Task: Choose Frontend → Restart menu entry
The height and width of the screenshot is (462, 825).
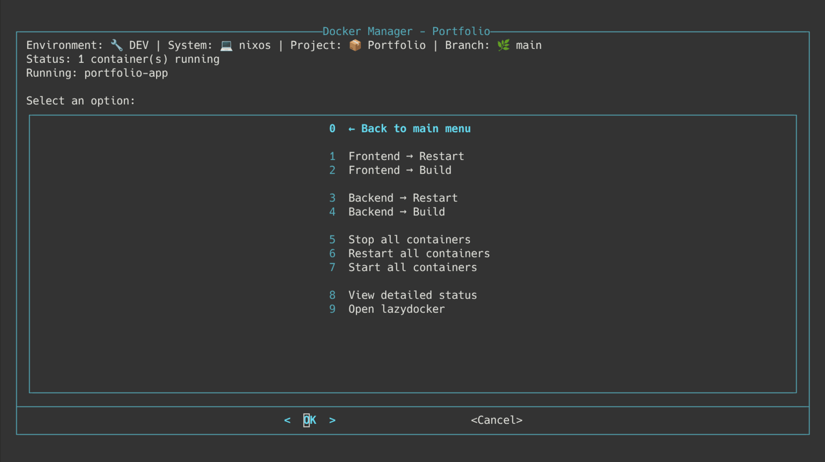Action: 406,156
